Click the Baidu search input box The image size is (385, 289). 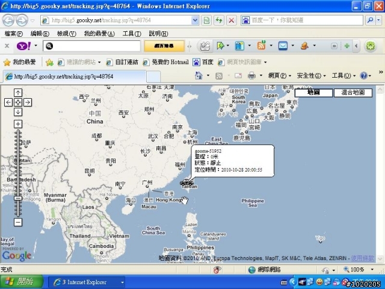pyautogui.click(x=302, y=20)
